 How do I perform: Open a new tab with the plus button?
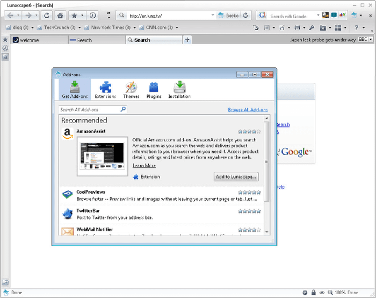(187, 40)
